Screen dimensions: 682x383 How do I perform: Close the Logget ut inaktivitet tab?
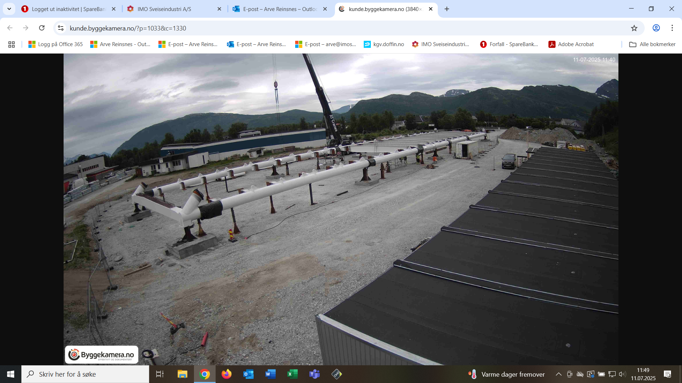tap(114, 9)
